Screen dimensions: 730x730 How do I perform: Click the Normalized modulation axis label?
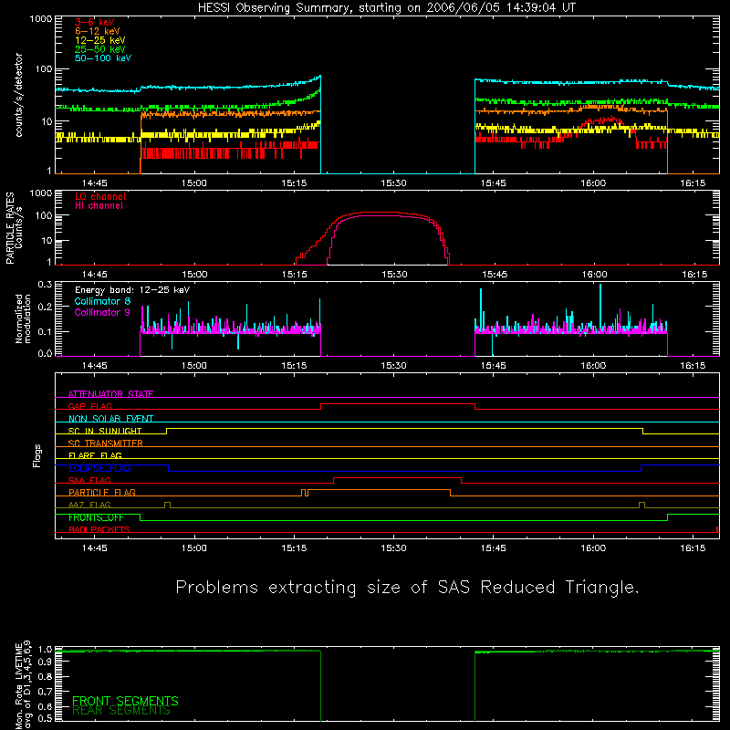[23, 318]
